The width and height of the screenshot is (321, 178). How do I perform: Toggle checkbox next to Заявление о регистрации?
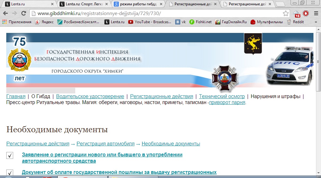(10, 155)
